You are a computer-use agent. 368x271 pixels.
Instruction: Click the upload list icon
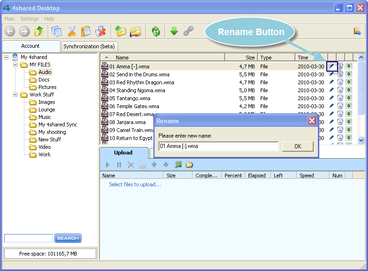pos(142,165)
